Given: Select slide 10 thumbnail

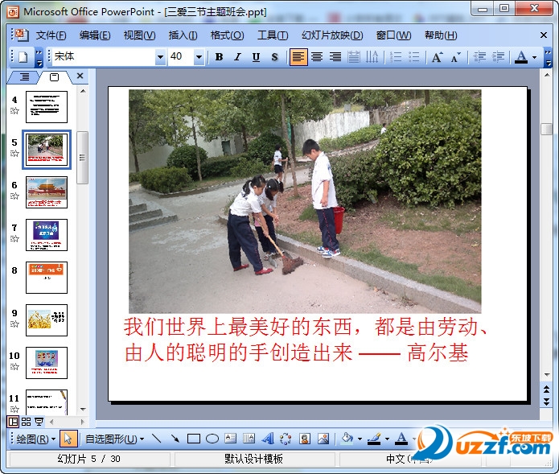Looking at the screenshot, I should 47,363.
